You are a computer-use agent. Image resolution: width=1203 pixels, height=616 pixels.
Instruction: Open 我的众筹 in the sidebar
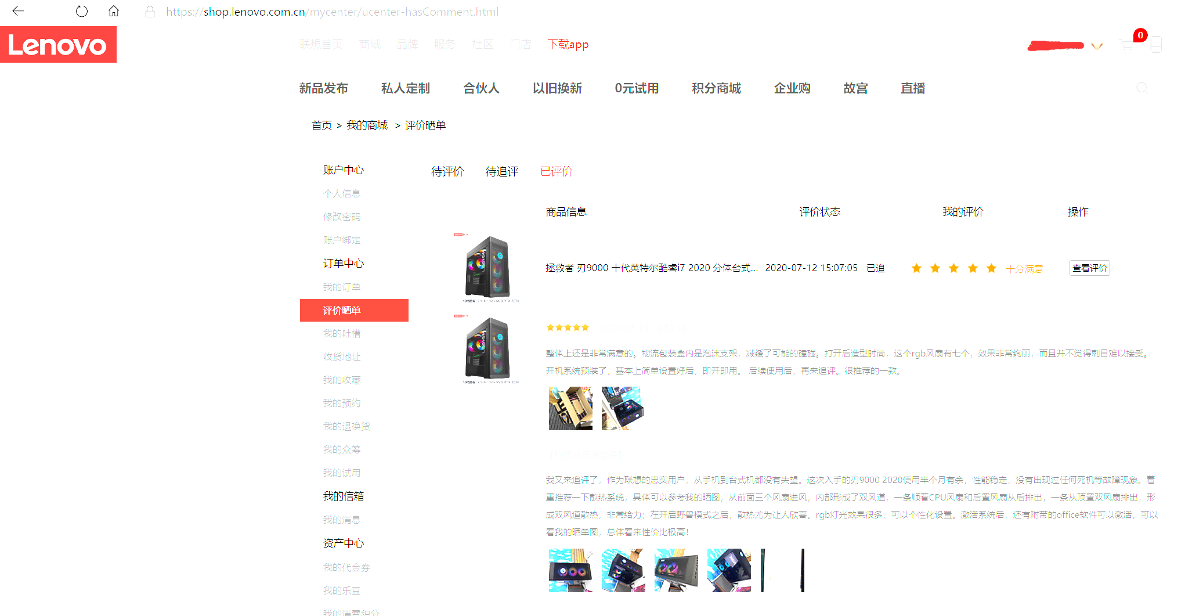click(342, 449)
